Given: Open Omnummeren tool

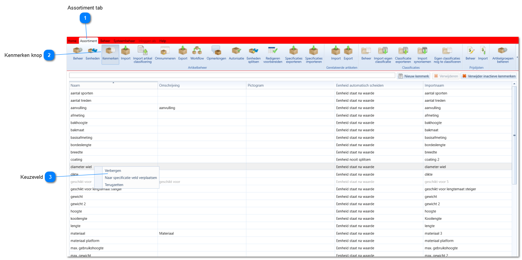Looking at the screenshot, I should [x=165, y=54].
